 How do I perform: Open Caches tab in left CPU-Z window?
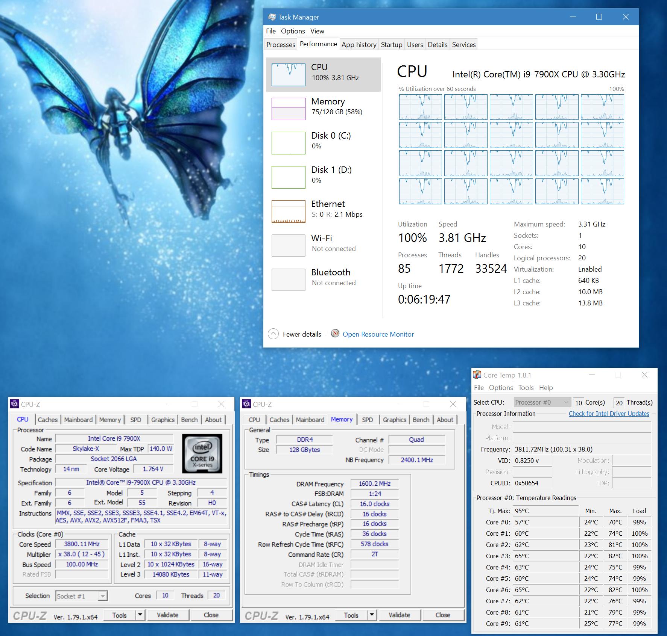[48, 420]
